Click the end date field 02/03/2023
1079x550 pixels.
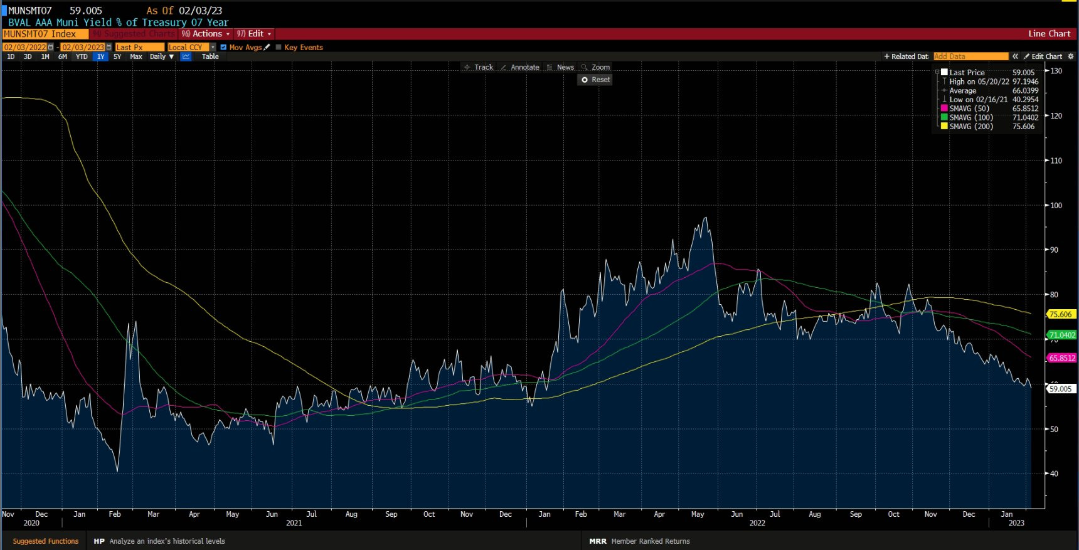tap(83, 47)
